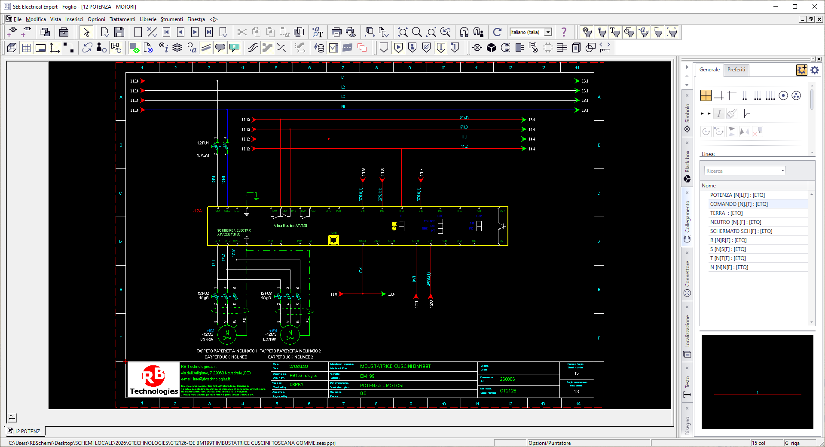Image resolution: width=825 pixels, height=447 pixels.
Task: Toggle the 3D box view button
Action: [x=12, y=48]
